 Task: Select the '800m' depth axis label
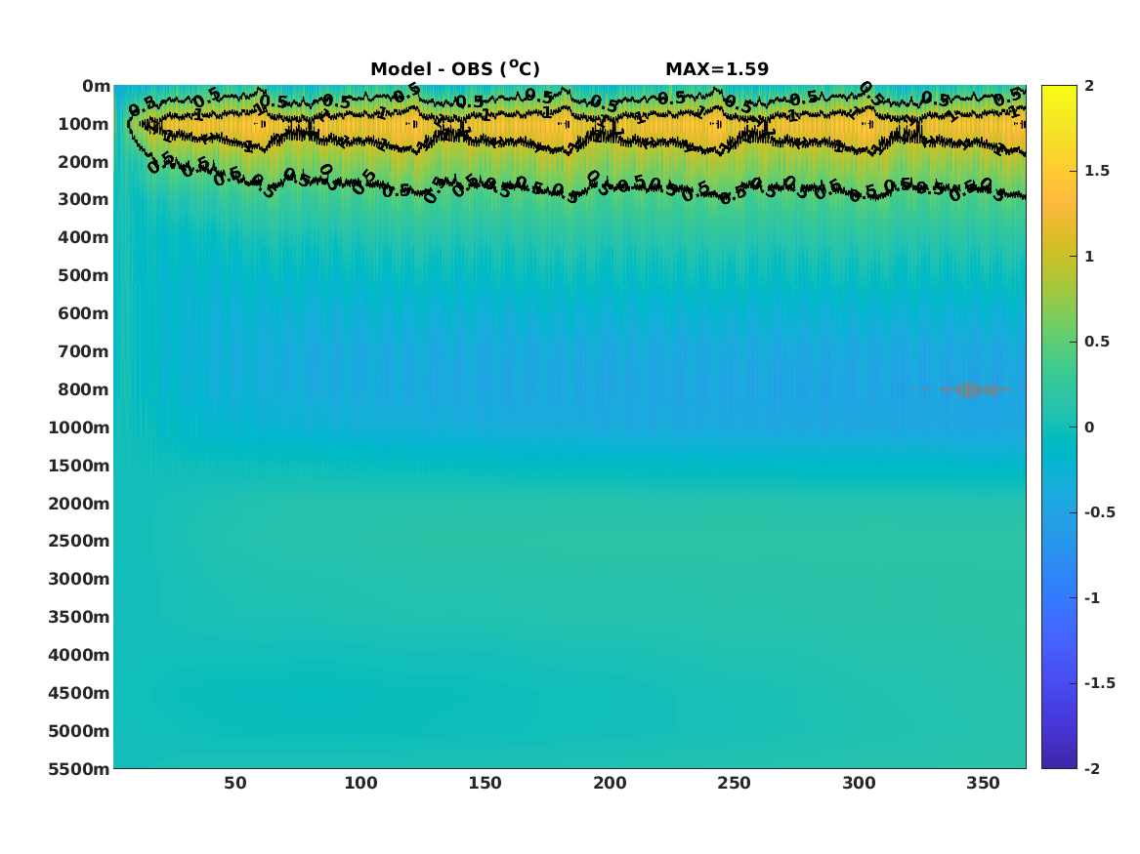pos(84,390)
